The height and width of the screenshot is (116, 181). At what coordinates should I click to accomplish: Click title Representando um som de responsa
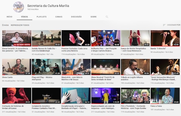coord(103,107)
